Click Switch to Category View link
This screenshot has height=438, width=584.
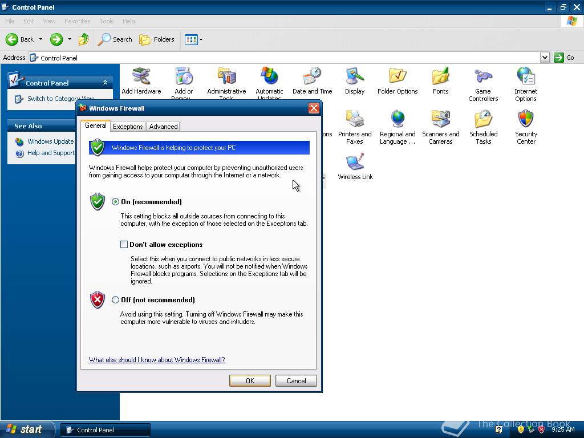(x=60, y=99)
